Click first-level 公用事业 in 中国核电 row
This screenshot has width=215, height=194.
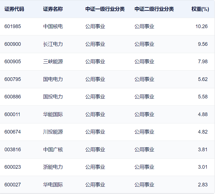click(x=95, y=26)
